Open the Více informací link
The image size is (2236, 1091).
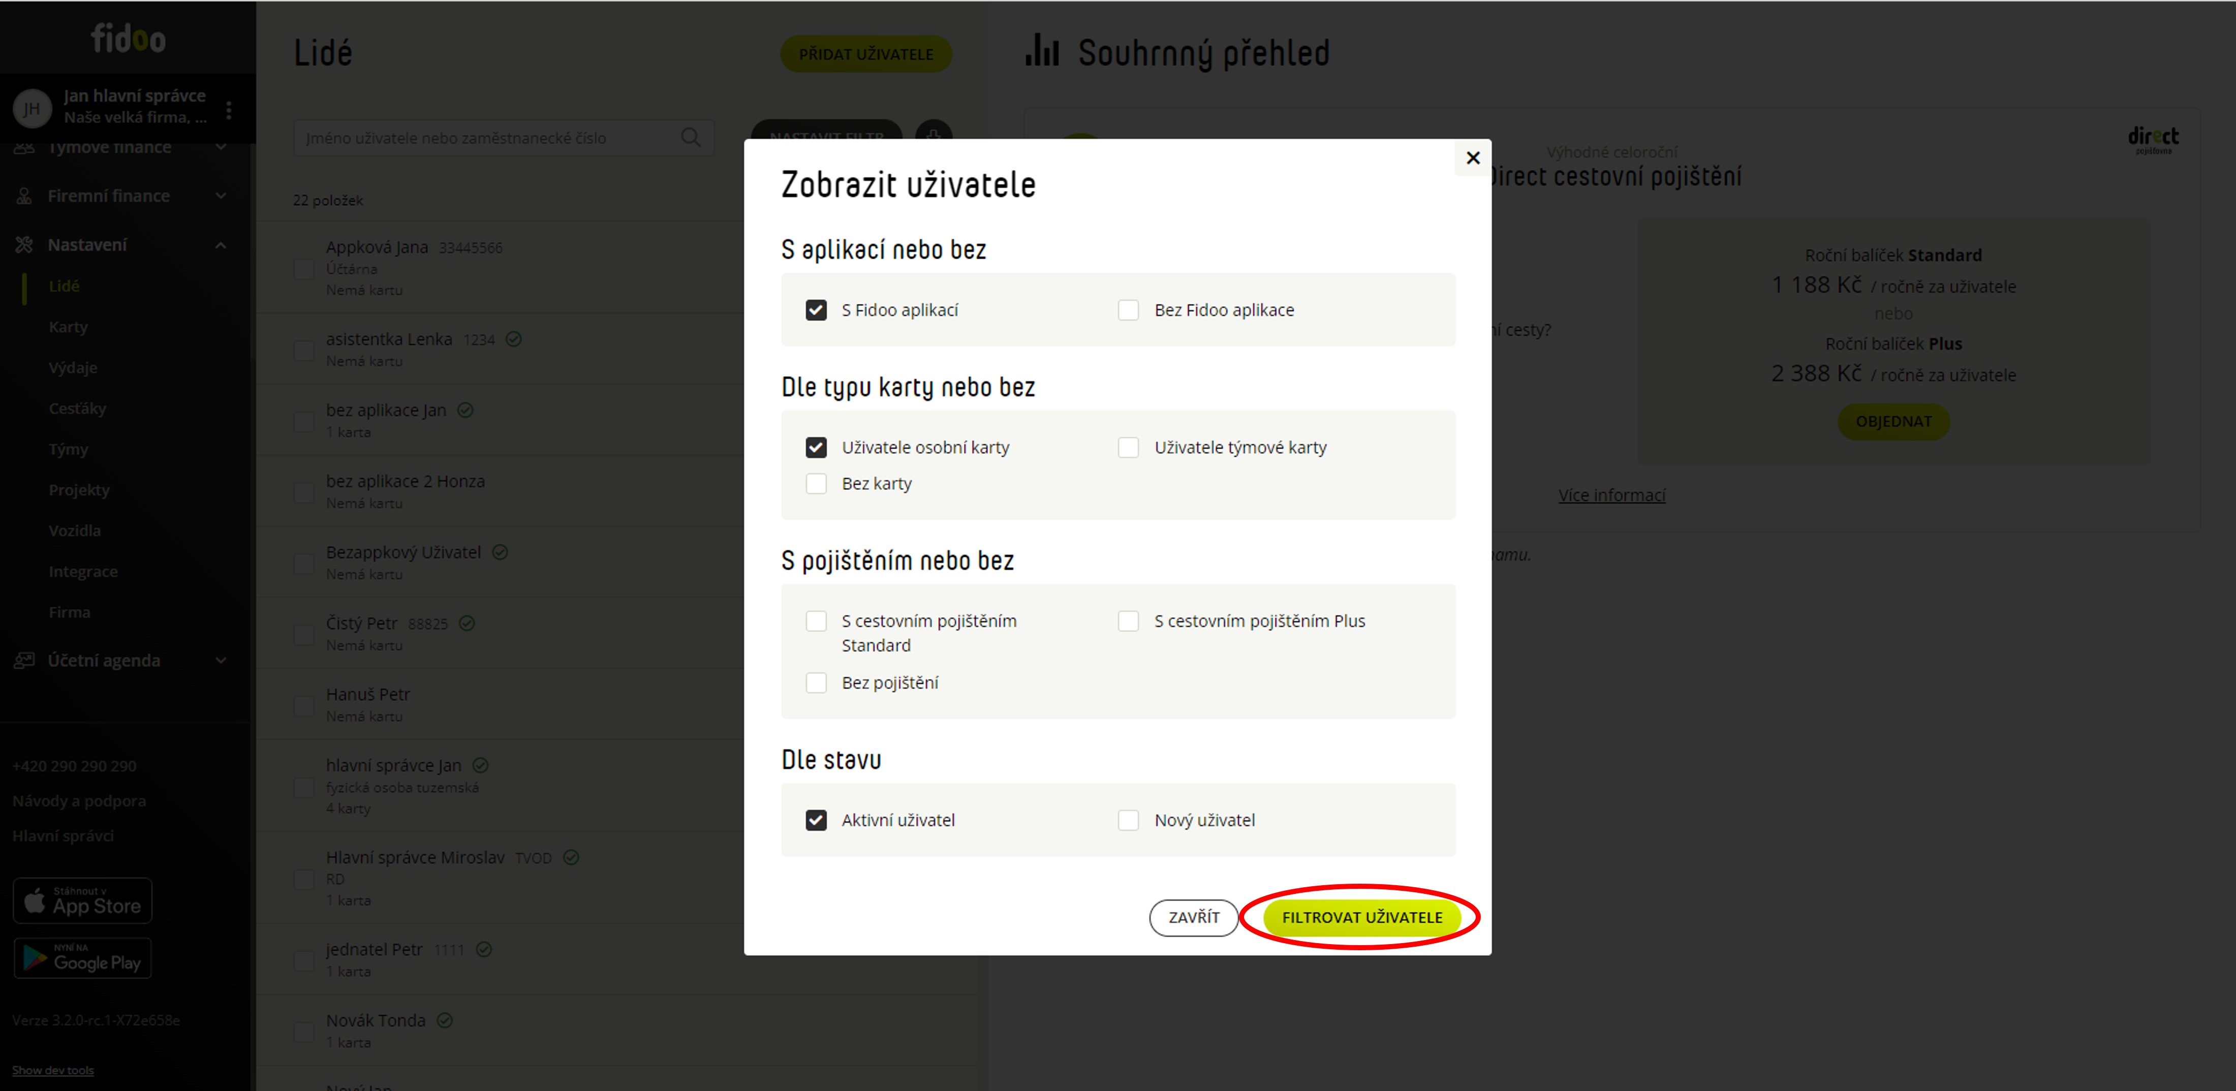point(1611,495)
